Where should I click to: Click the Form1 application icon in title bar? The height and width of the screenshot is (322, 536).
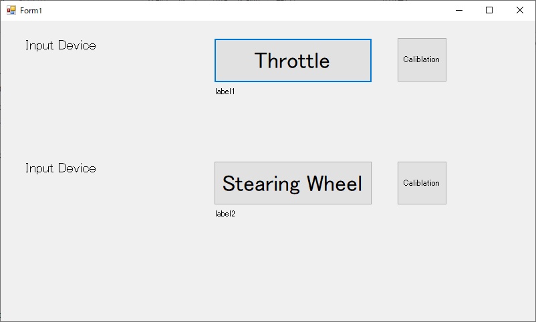click(x=11, y=10)
